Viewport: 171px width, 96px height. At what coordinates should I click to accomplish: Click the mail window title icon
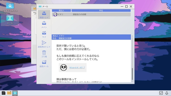coord(40,7)
